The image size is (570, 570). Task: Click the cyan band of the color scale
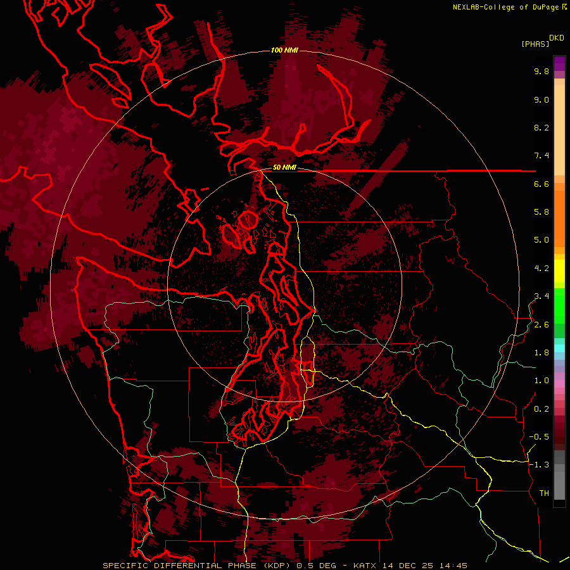click(x=559, y=348)
